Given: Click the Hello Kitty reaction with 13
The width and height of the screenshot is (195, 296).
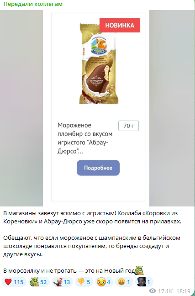Looking at the screenshot, I should (62, 282).
